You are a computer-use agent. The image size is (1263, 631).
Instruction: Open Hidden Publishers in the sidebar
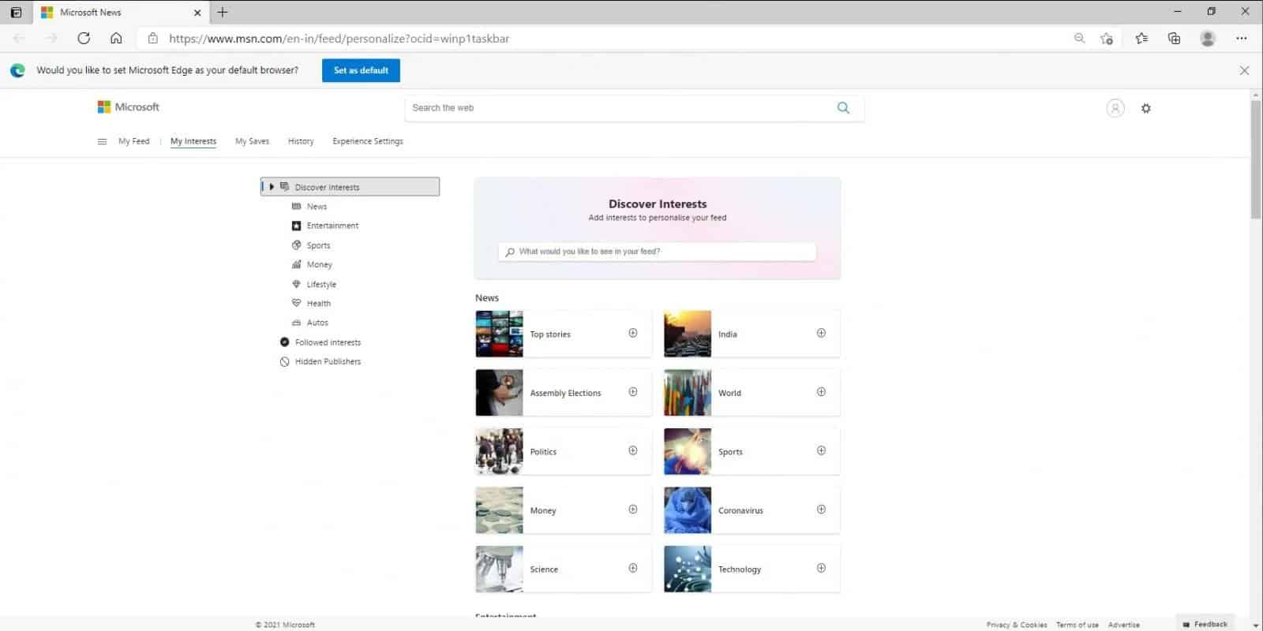328,361
